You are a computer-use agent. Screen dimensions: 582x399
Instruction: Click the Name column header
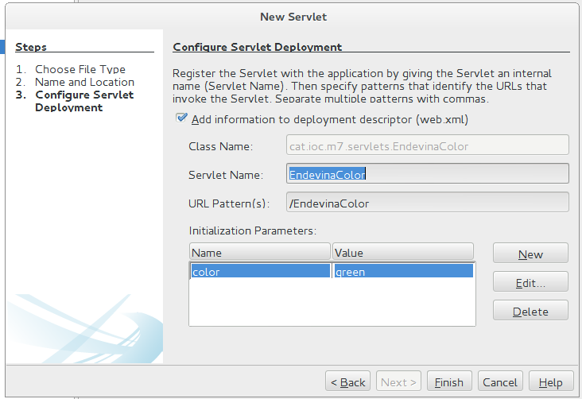259,252
